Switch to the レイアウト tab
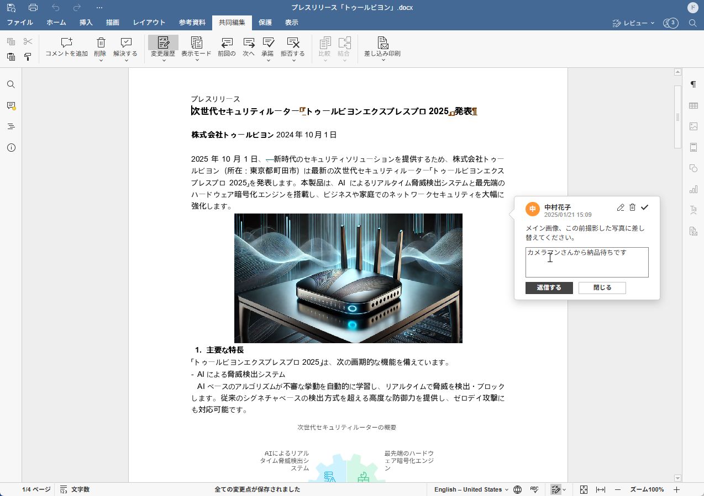 (149, 23)
